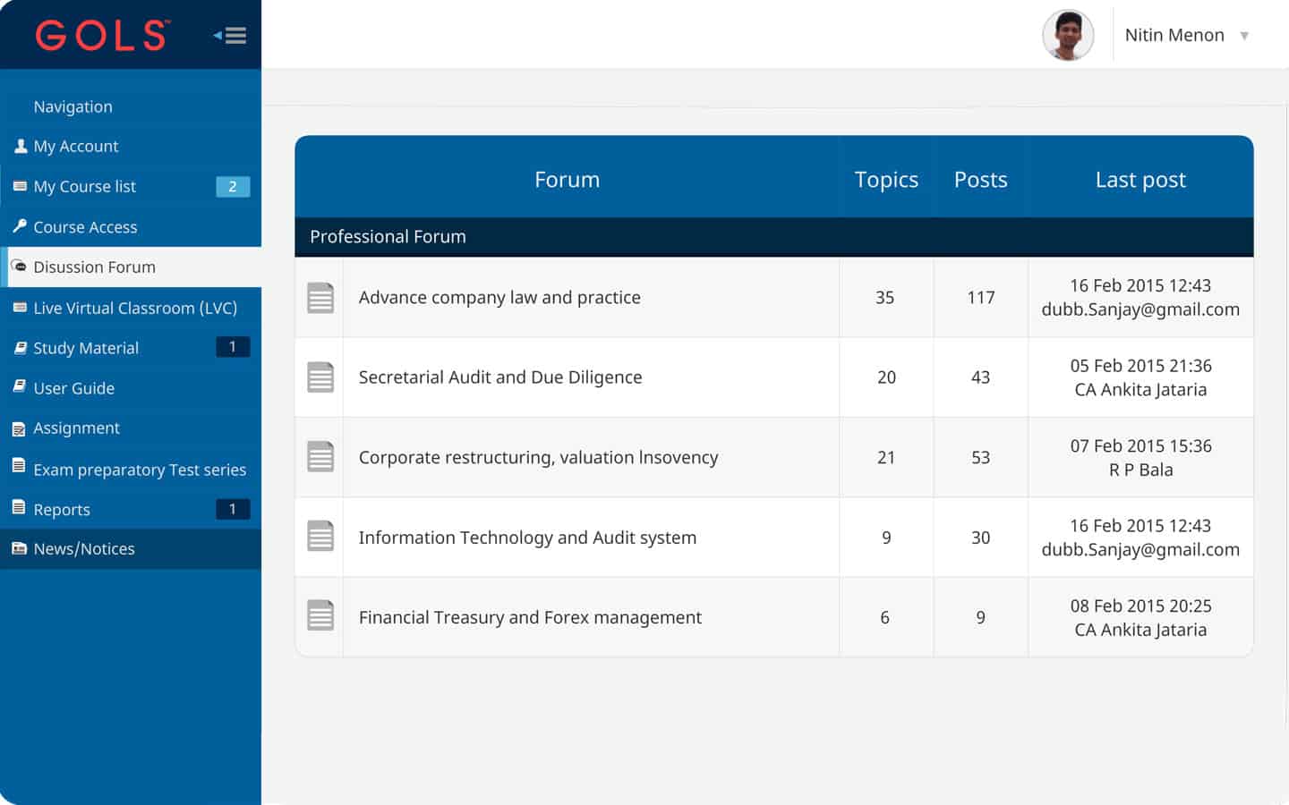Viewport: 1289px width, 805px height.
Task: Click the Exam preparatory Test series icon
Action: click(19, 465)
